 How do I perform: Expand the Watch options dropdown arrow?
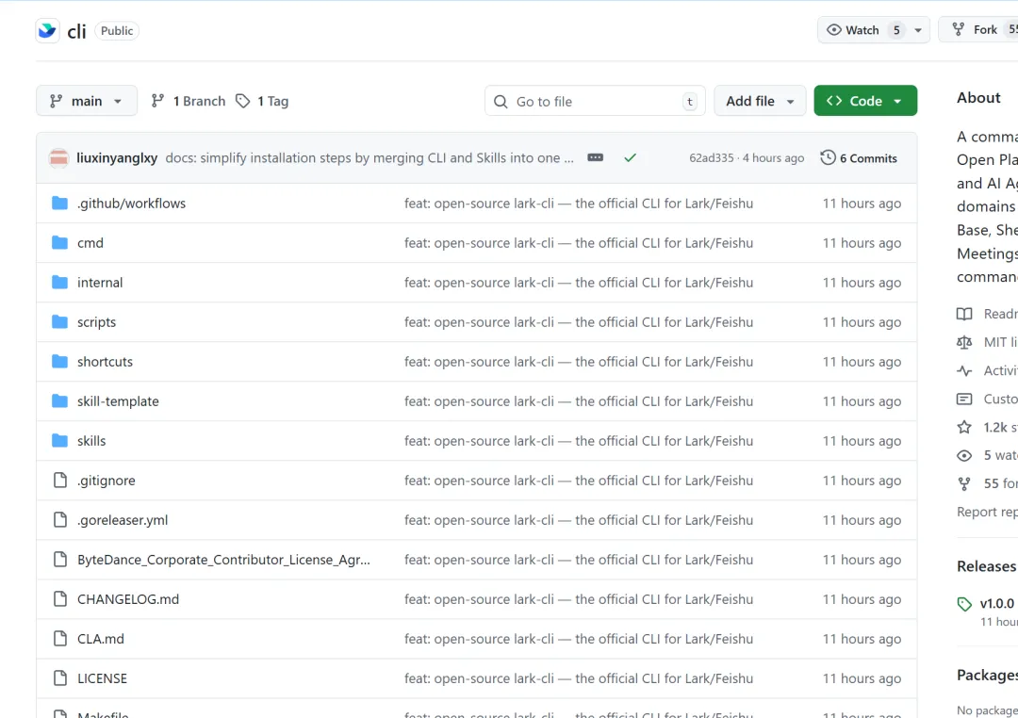pos(918,30)
